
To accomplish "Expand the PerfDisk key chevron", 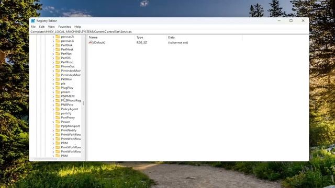I will point(53,45).
